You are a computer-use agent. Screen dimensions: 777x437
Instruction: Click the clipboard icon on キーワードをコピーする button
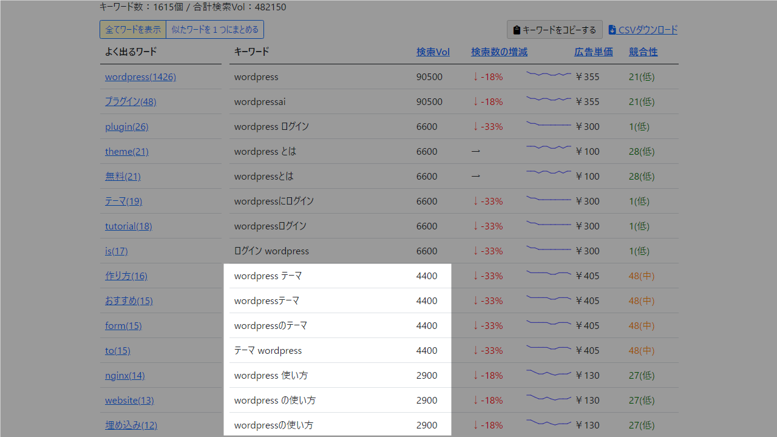[517, 29]
